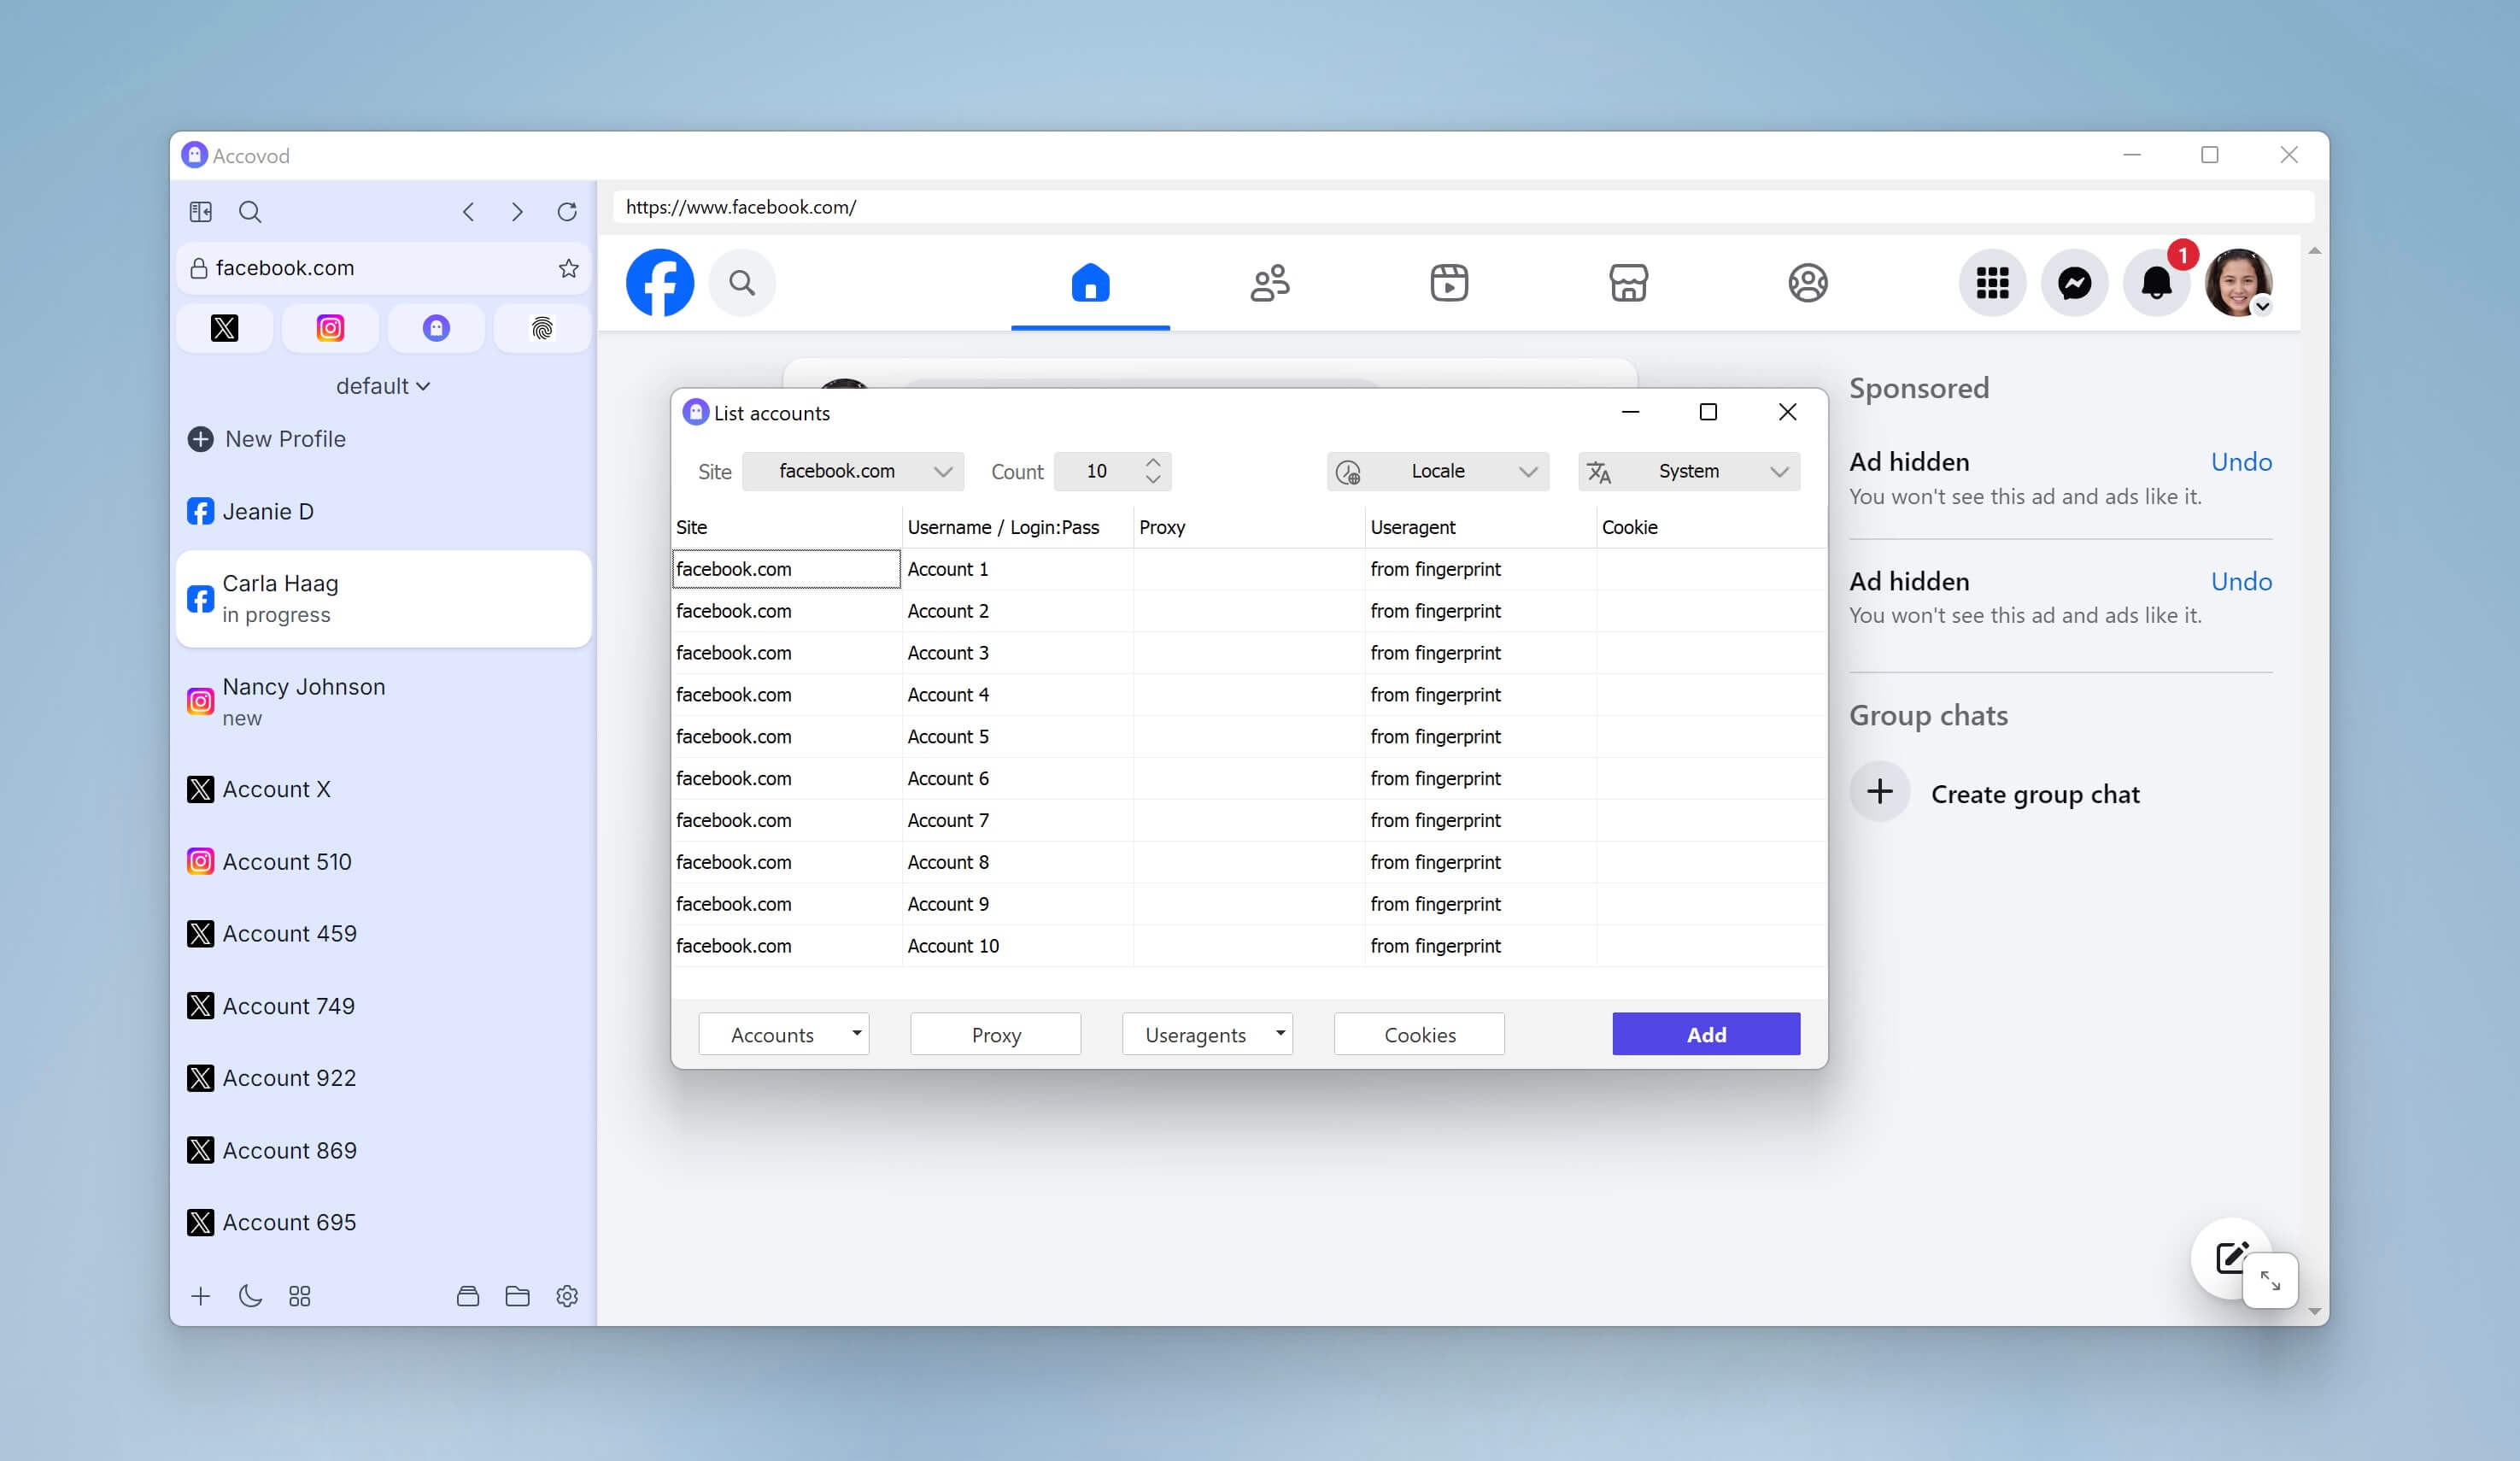Bookmark facebook.com with star icon

(568, 268)
